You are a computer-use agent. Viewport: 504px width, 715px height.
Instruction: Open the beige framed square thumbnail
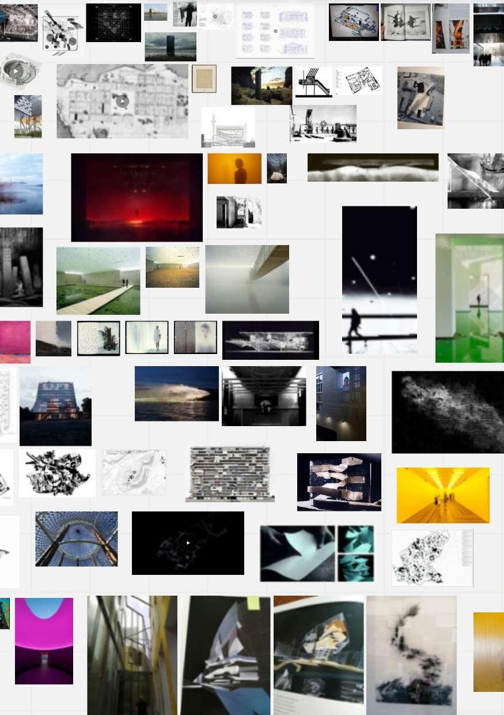204,78
